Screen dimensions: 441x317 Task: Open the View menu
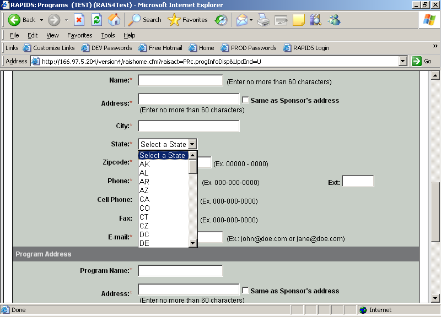(x=52, y=35)
